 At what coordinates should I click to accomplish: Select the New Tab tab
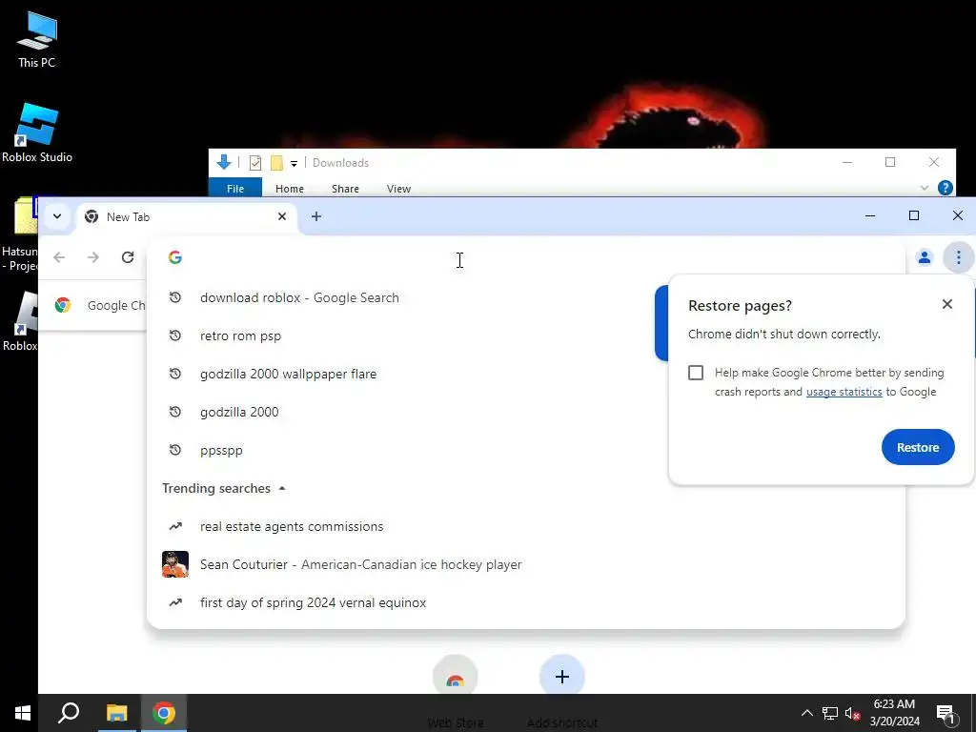coord(186,216)
